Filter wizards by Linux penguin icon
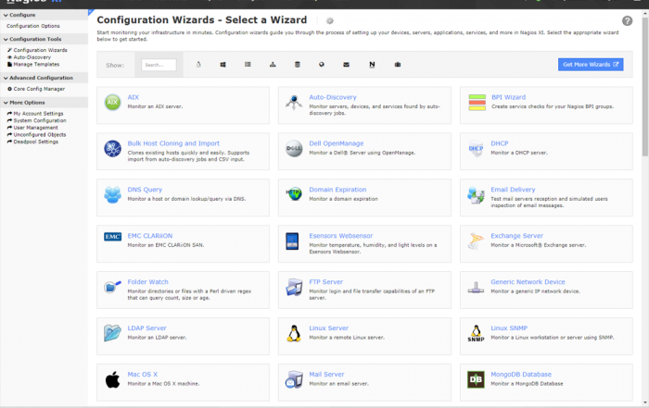649x408 pixels. [198, 65]
